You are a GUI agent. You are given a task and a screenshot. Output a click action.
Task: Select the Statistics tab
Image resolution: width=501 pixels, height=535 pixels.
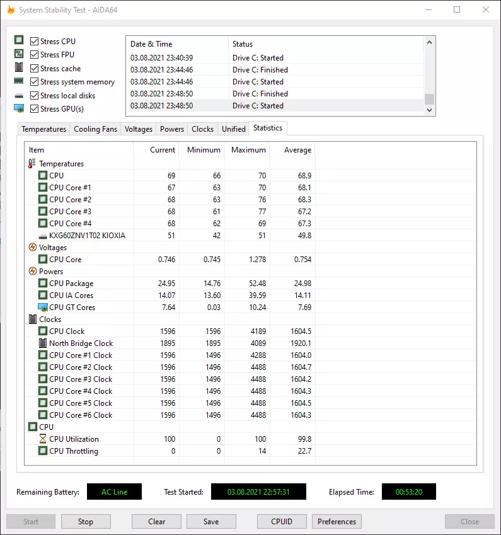click(x=268, y=128)
